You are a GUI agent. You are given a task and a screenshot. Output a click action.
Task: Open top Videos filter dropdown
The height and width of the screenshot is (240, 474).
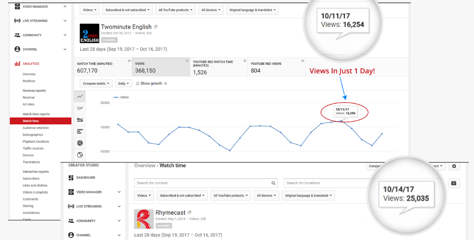click(x=90, y=10)
